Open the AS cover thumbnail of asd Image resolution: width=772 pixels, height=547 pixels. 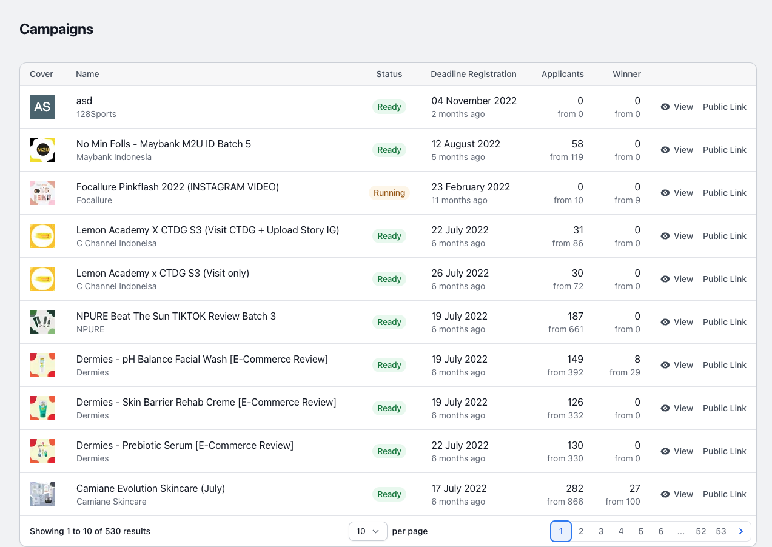tap(42, 107)
